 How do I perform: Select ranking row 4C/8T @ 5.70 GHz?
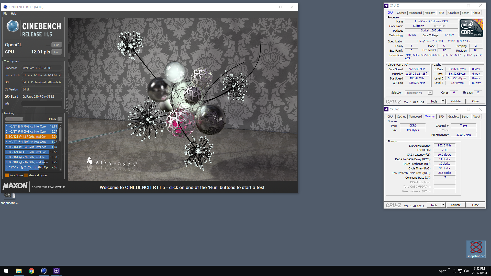(x=31, y=126)
